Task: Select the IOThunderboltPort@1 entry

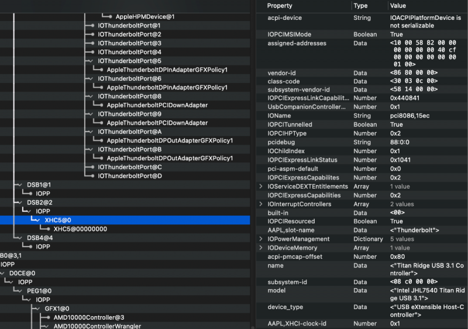Action: click(x=129, y=26)
